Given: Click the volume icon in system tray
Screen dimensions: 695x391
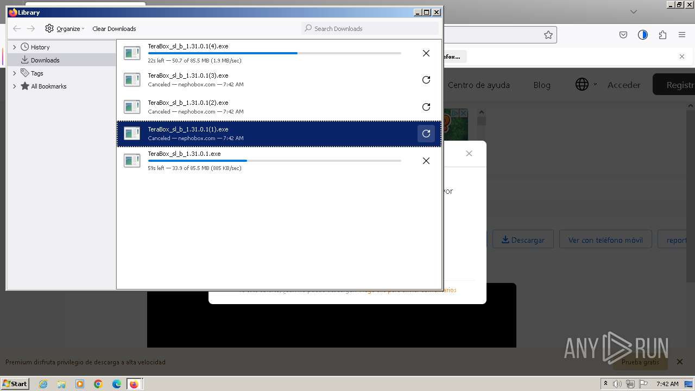Looking at the screenshot, I should (617, 384).
